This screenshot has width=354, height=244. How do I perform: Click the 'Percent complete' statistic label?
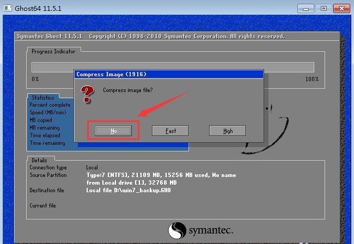(50, 105)
